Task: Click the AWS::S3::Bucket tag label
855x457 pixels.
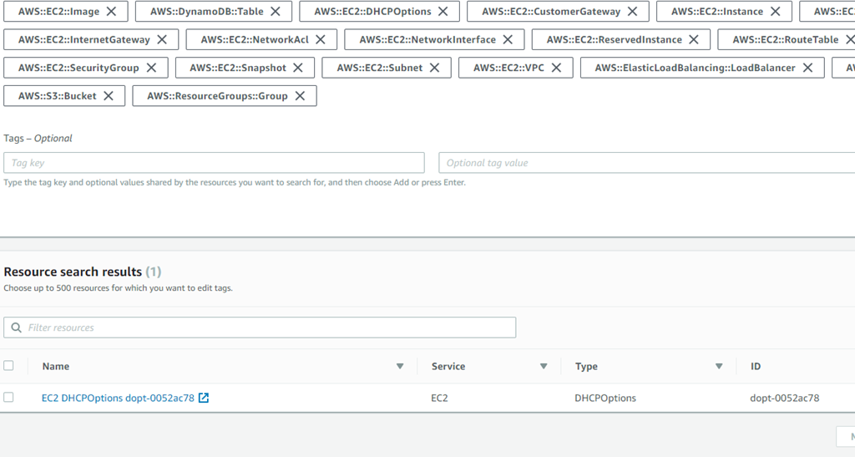Action: pyautogui.click(x=58, y=96)
